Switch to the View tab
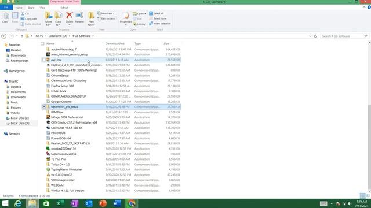This screenshot has width=371, height=208. 42,8
